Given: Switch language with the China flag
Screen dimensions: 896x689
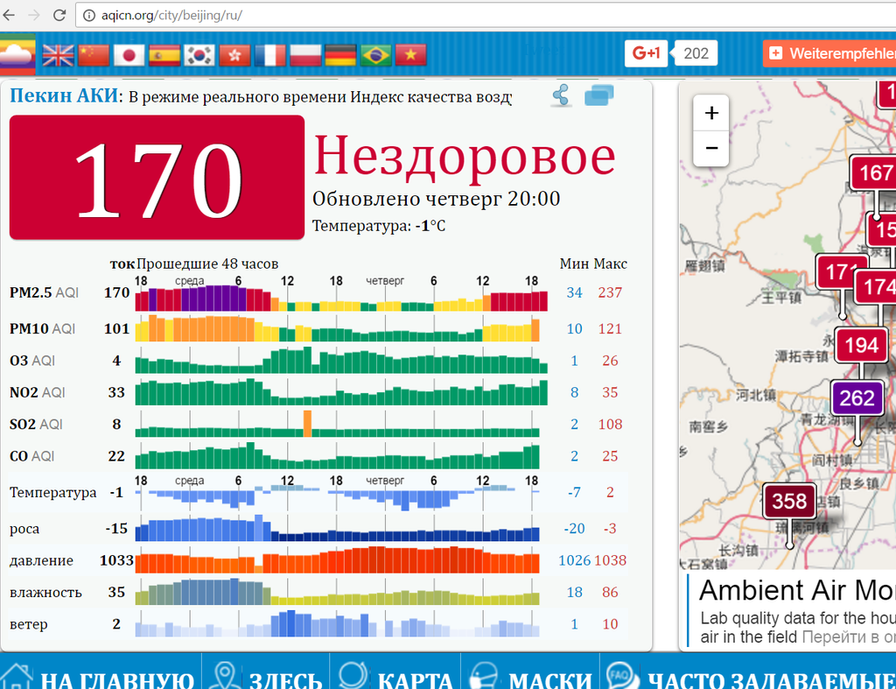Looking at the screenshot, I should click(x=94, y=55).
